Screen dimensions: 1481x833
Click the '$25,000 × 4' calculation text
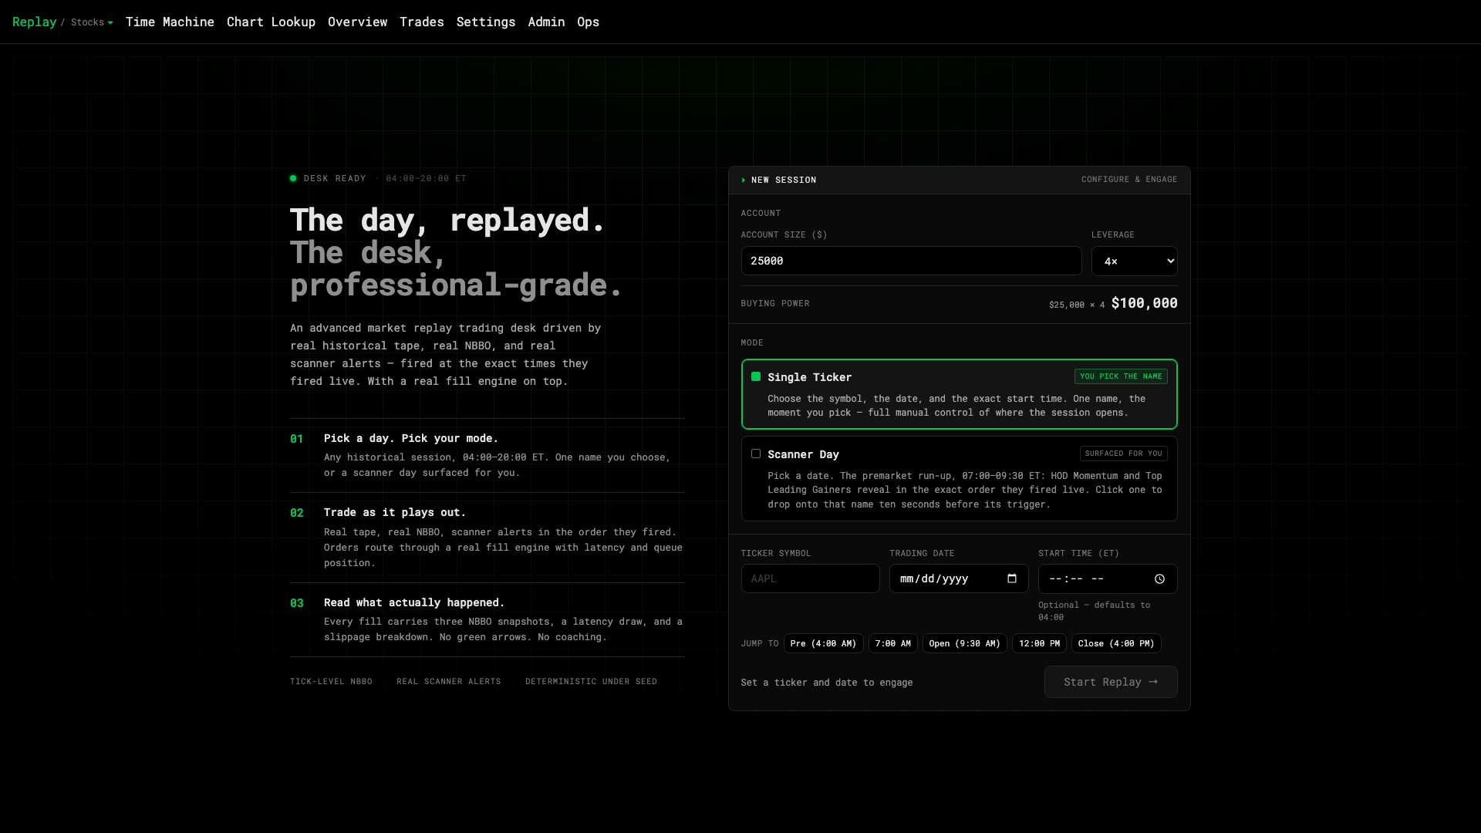1077,305
